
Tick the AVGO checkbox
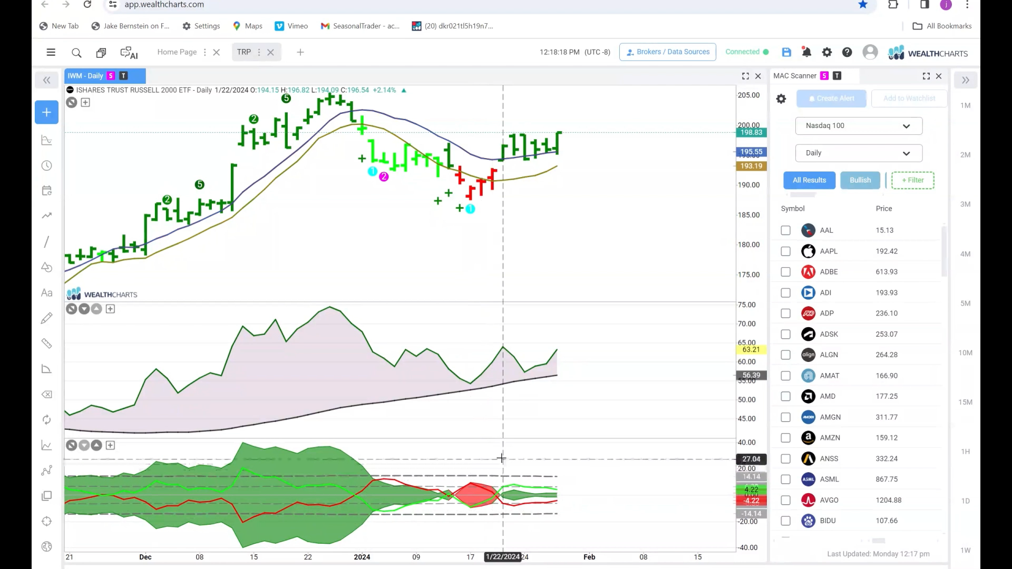[x=786, y=500]
